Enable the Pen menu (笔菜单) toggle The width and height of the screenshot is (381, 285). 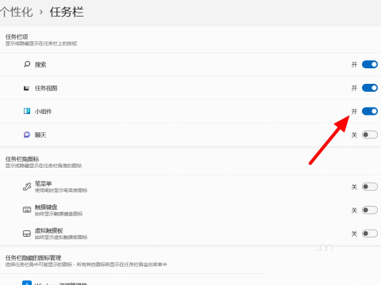tap(370, 187)
